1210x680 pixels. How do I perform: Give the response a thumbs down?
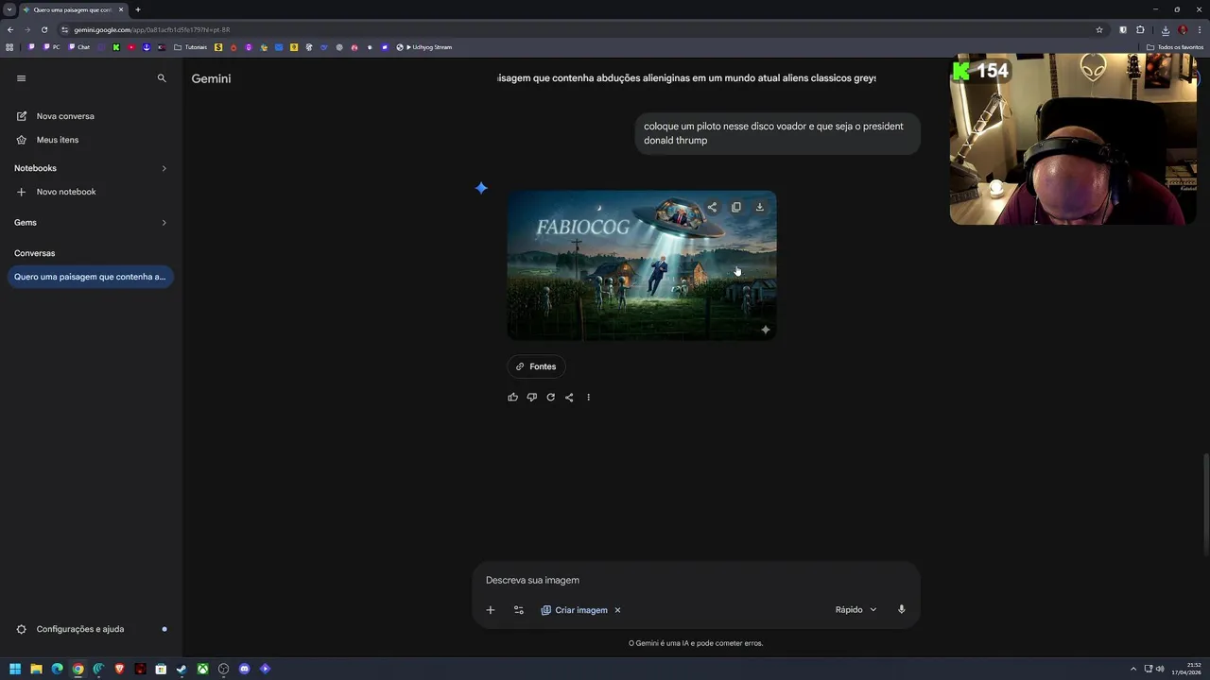[x=532, y=398]
